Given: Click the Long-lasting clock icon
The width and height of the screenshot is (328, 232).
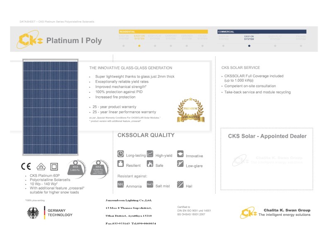Looking at the screenshot, I should click(x=121, y=154).
